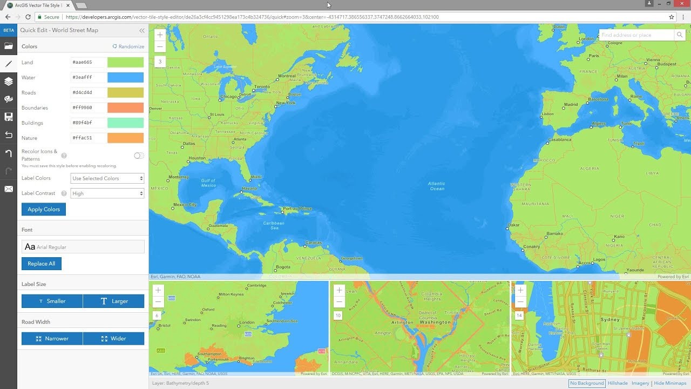
Task: Click the Land hex value field
Action: pyautogui.click(x=89, y=63)
